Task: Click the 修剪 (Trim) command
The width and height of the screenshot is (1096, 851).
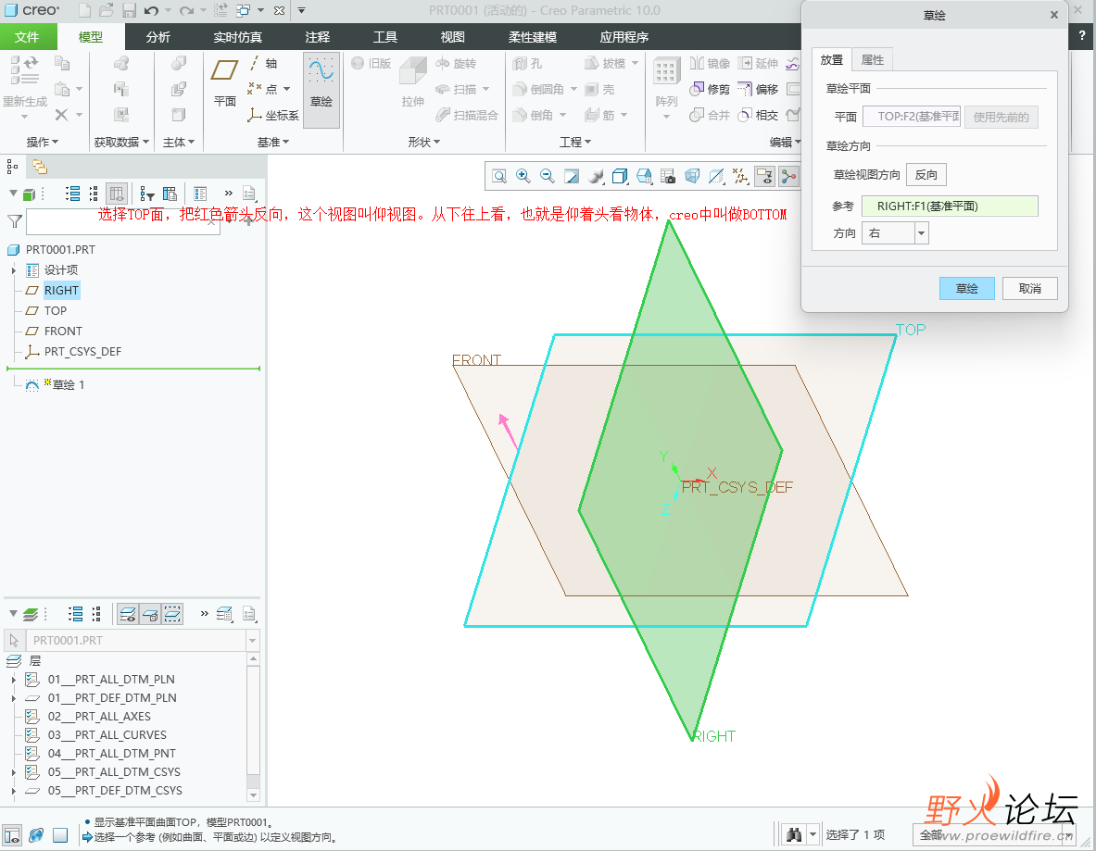Action: [711, 89]
